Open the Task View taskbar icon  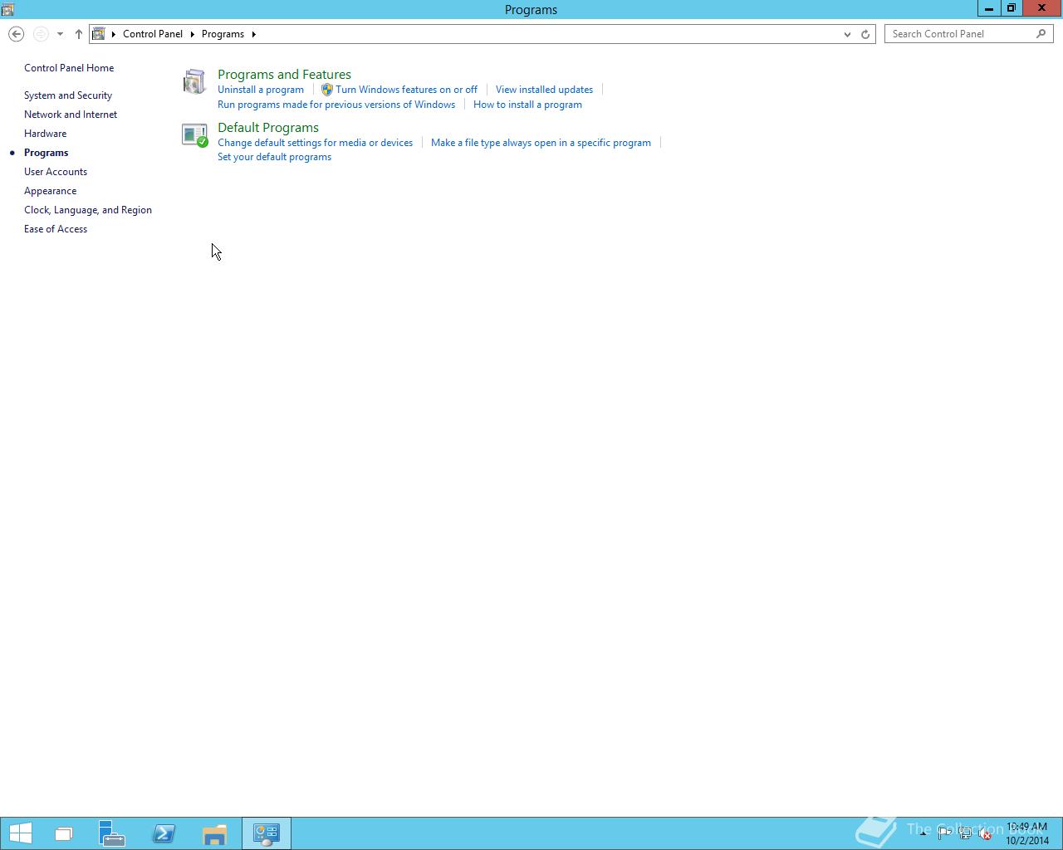63,833
